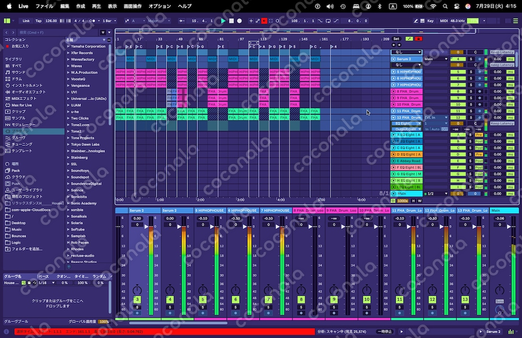522x338 pixels.
Task: Toggle the metronome icon
Action: (92, 21)
